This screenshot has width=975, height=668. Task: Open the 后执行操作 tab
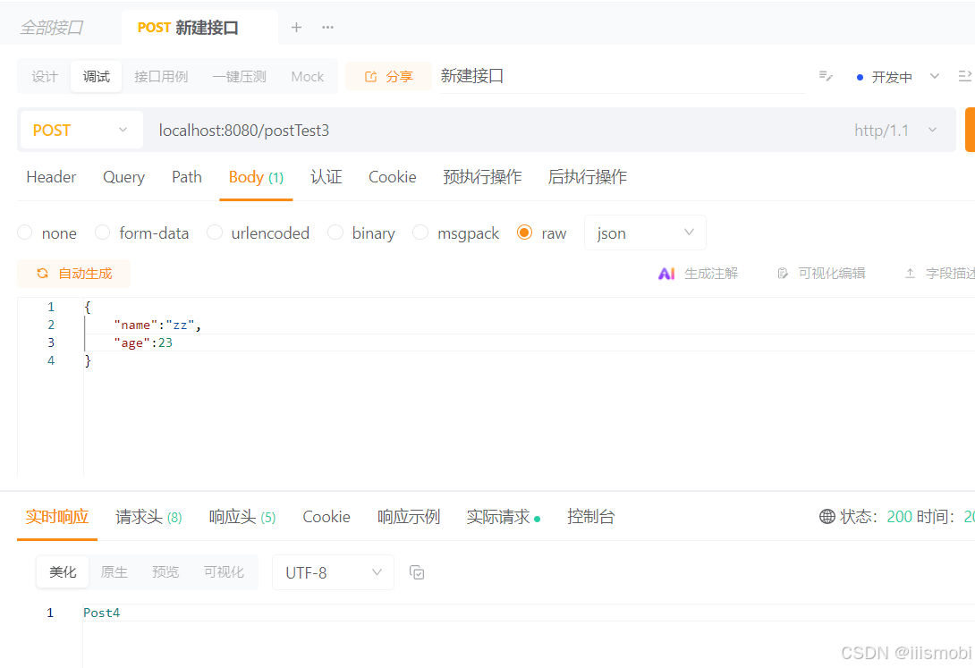click(x=587, y=177)
